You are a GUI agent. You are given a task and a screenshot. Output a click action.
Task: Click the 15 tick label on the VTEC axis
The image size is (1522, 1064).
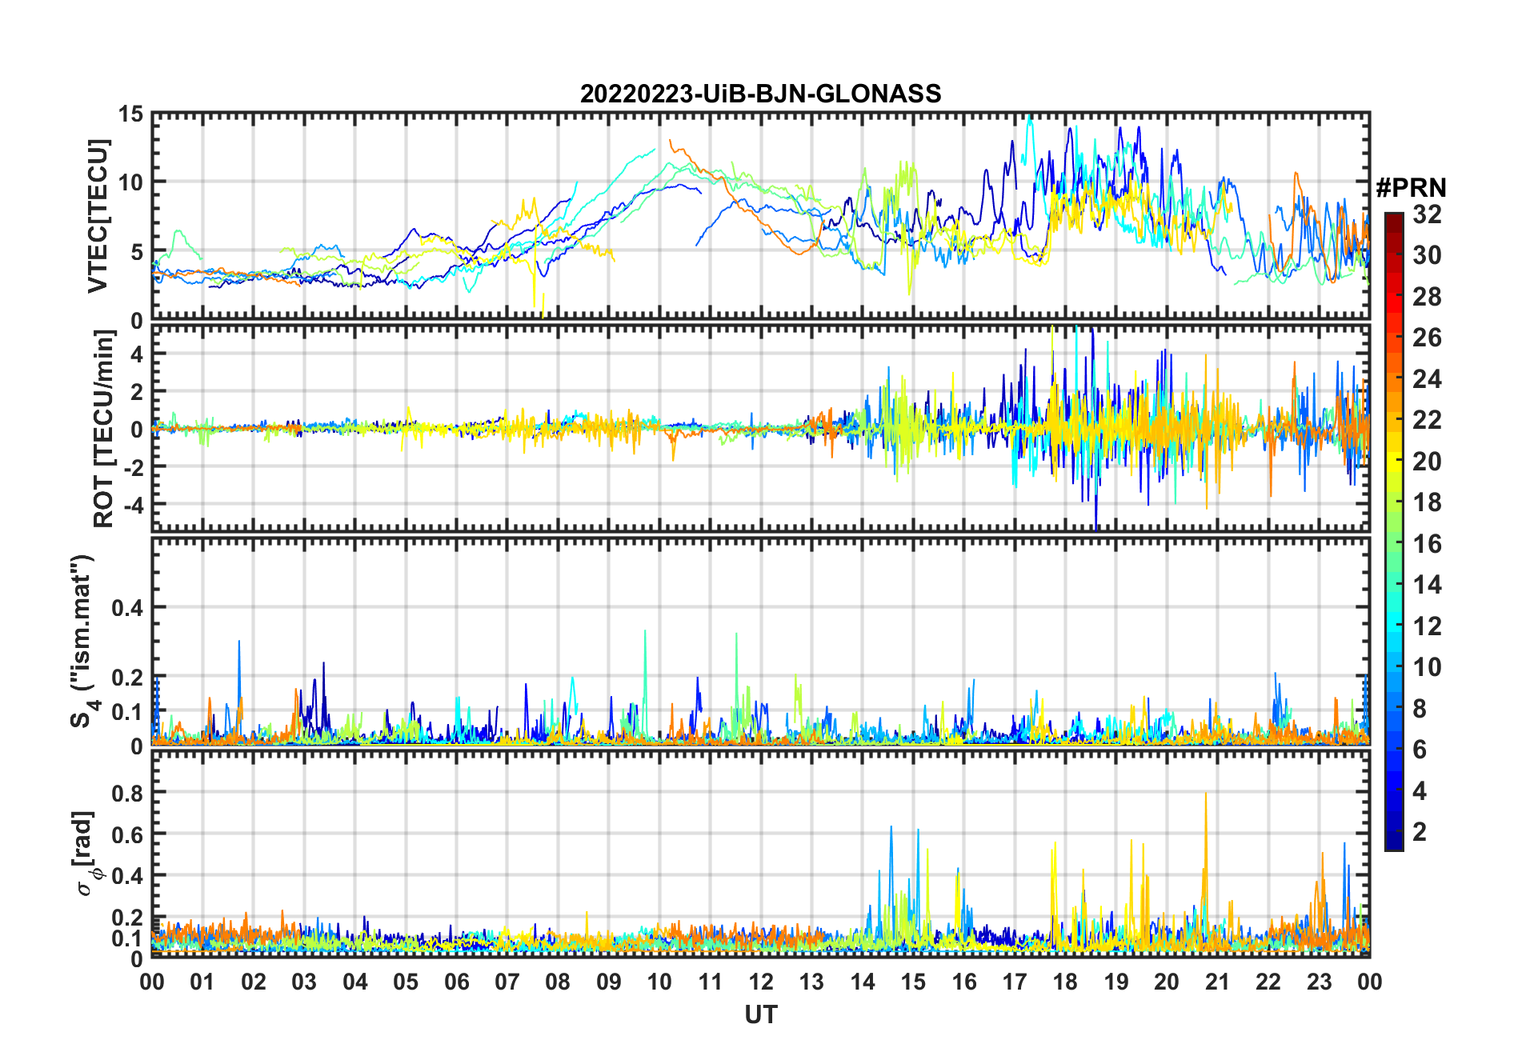130,114
